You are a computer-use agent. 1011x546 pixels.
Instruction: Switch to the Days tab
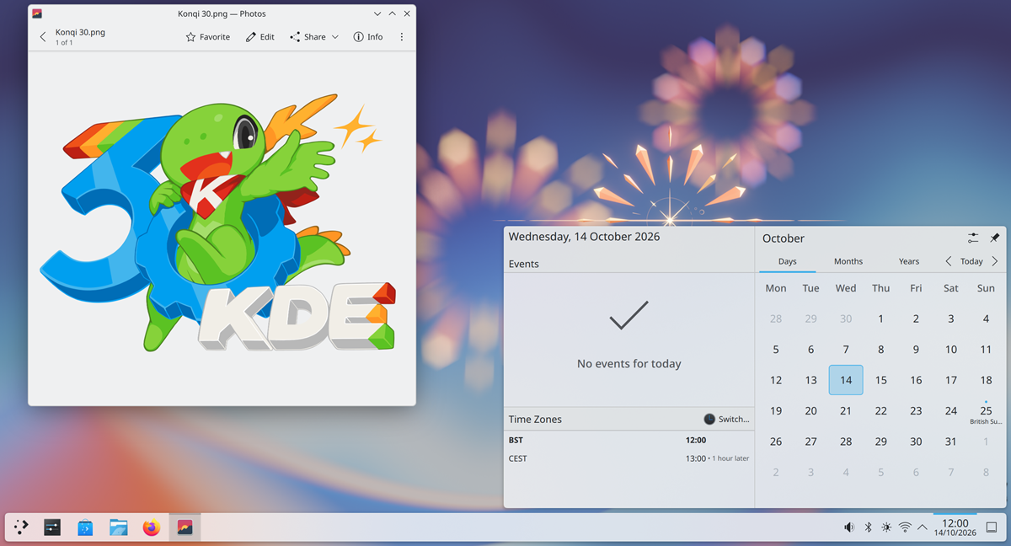[788, 261]
